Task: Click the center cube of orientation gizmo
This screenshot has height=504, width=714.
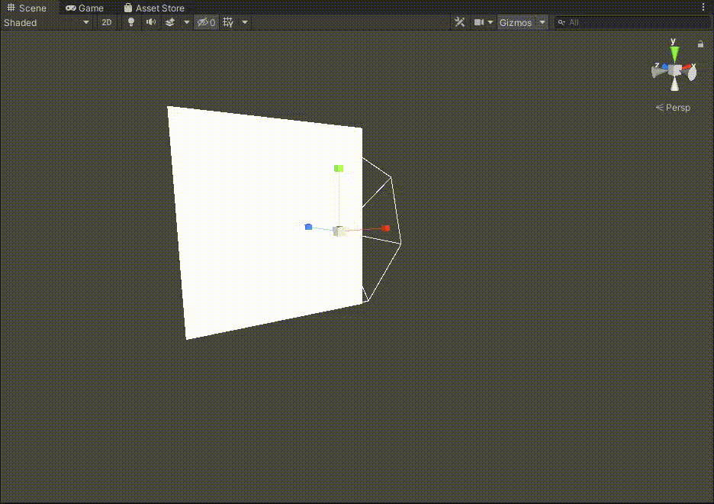Action: tap(675, 69)
